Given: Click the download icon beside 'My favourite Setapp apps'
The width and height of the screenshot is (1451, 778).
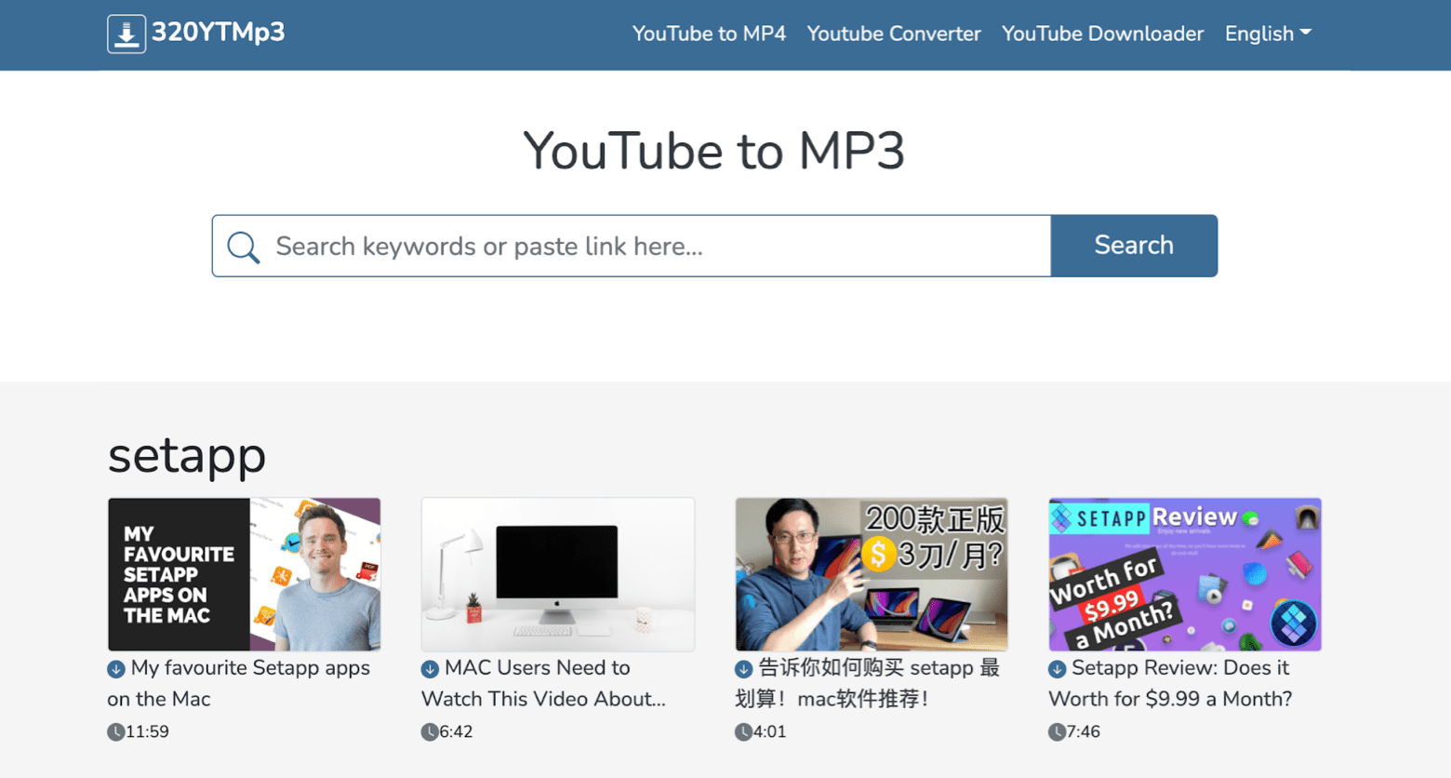Looking at the screenshot, I should click(115, 668).
